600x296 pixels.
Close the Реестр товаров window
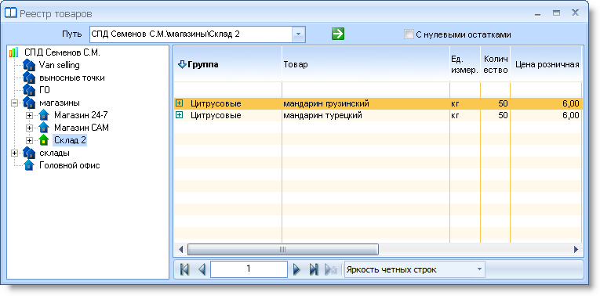tap(575, 13)
